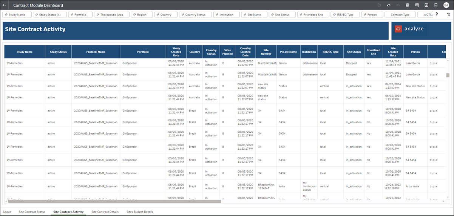Image resolution: width=454 pixels, height=216 pixels.
Task: Click the 'My Institution-10000' institution cell
Action: 310,186
